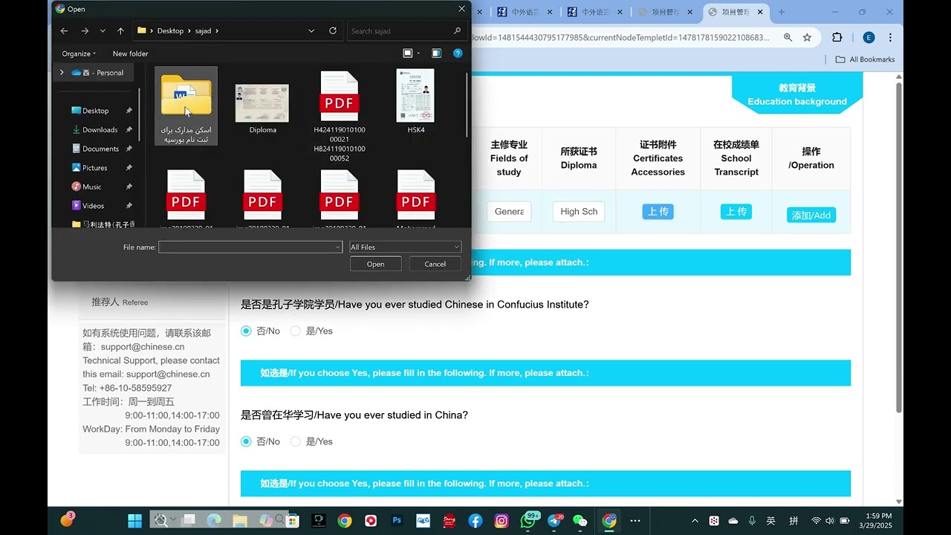Click Cancel in the Open dialog
The height and width of the screenshot is (535, 951).
click(435, 264)
